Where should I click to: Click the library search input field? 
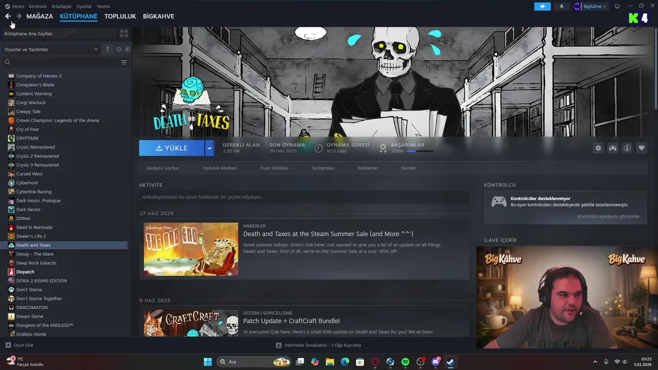66,62
